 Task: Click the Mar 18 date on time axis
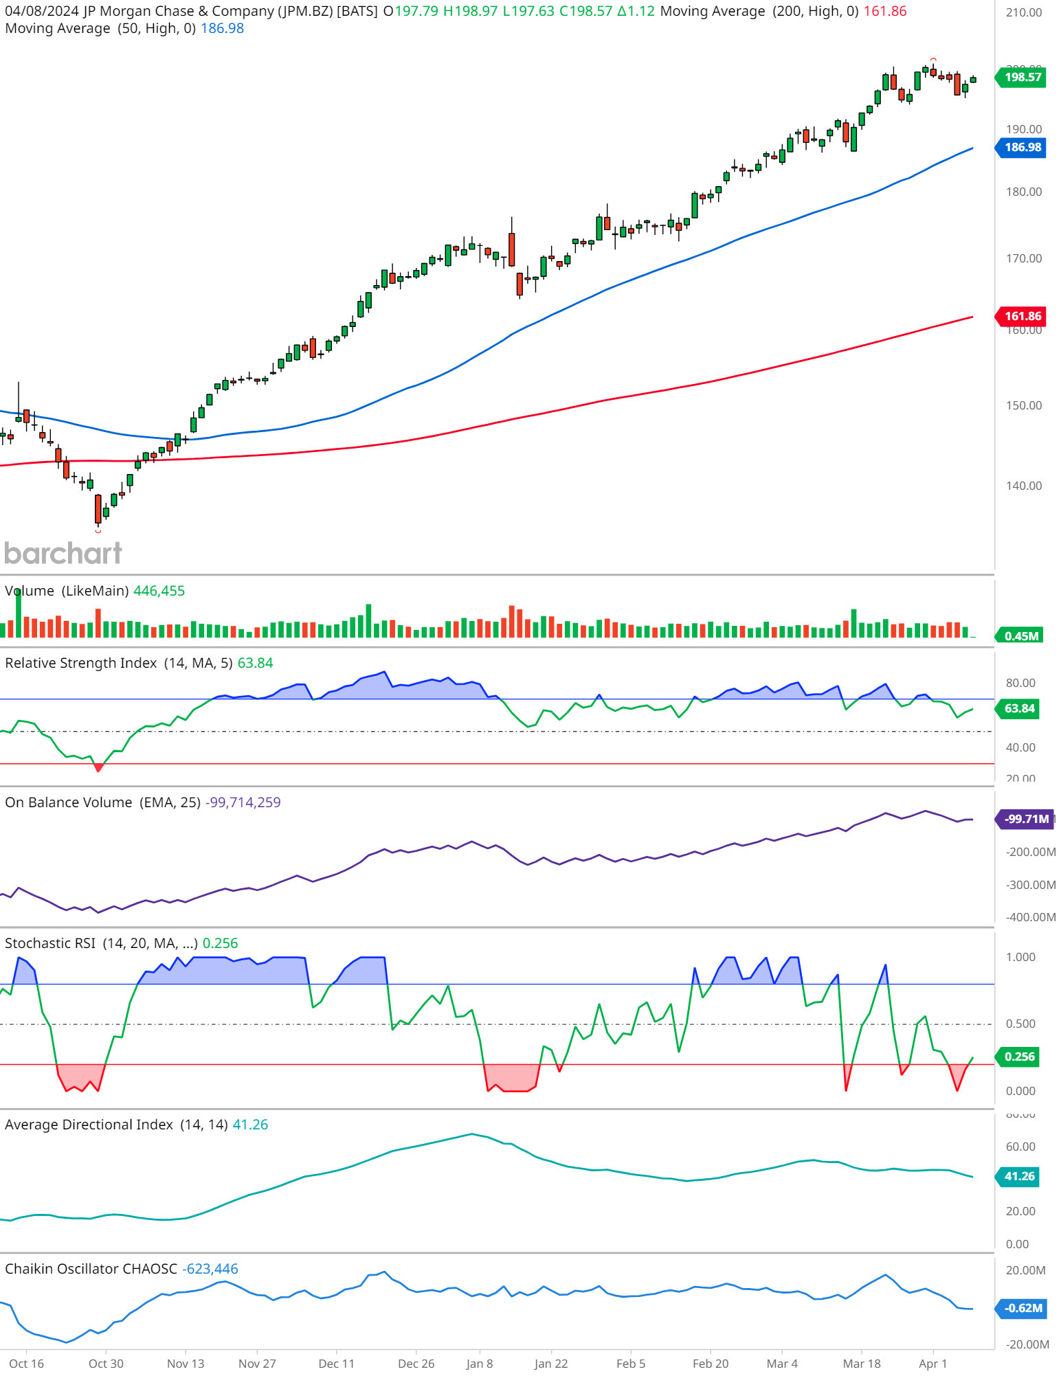coord(862,1364)
